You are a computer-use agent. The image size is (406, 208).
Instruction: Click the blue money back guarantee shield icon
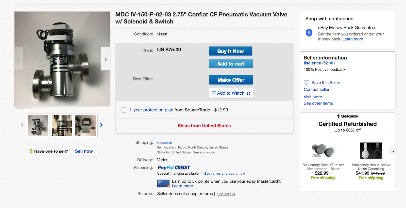click(309, 33)
